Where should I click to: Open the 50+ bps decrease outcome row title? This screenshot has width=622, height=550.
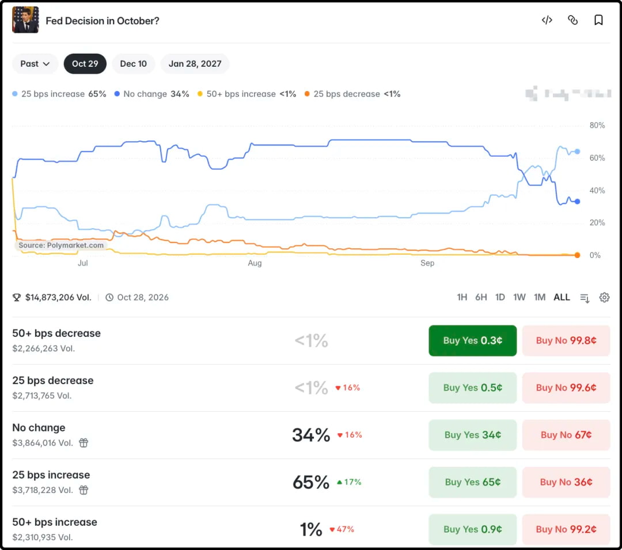[56, 333]
